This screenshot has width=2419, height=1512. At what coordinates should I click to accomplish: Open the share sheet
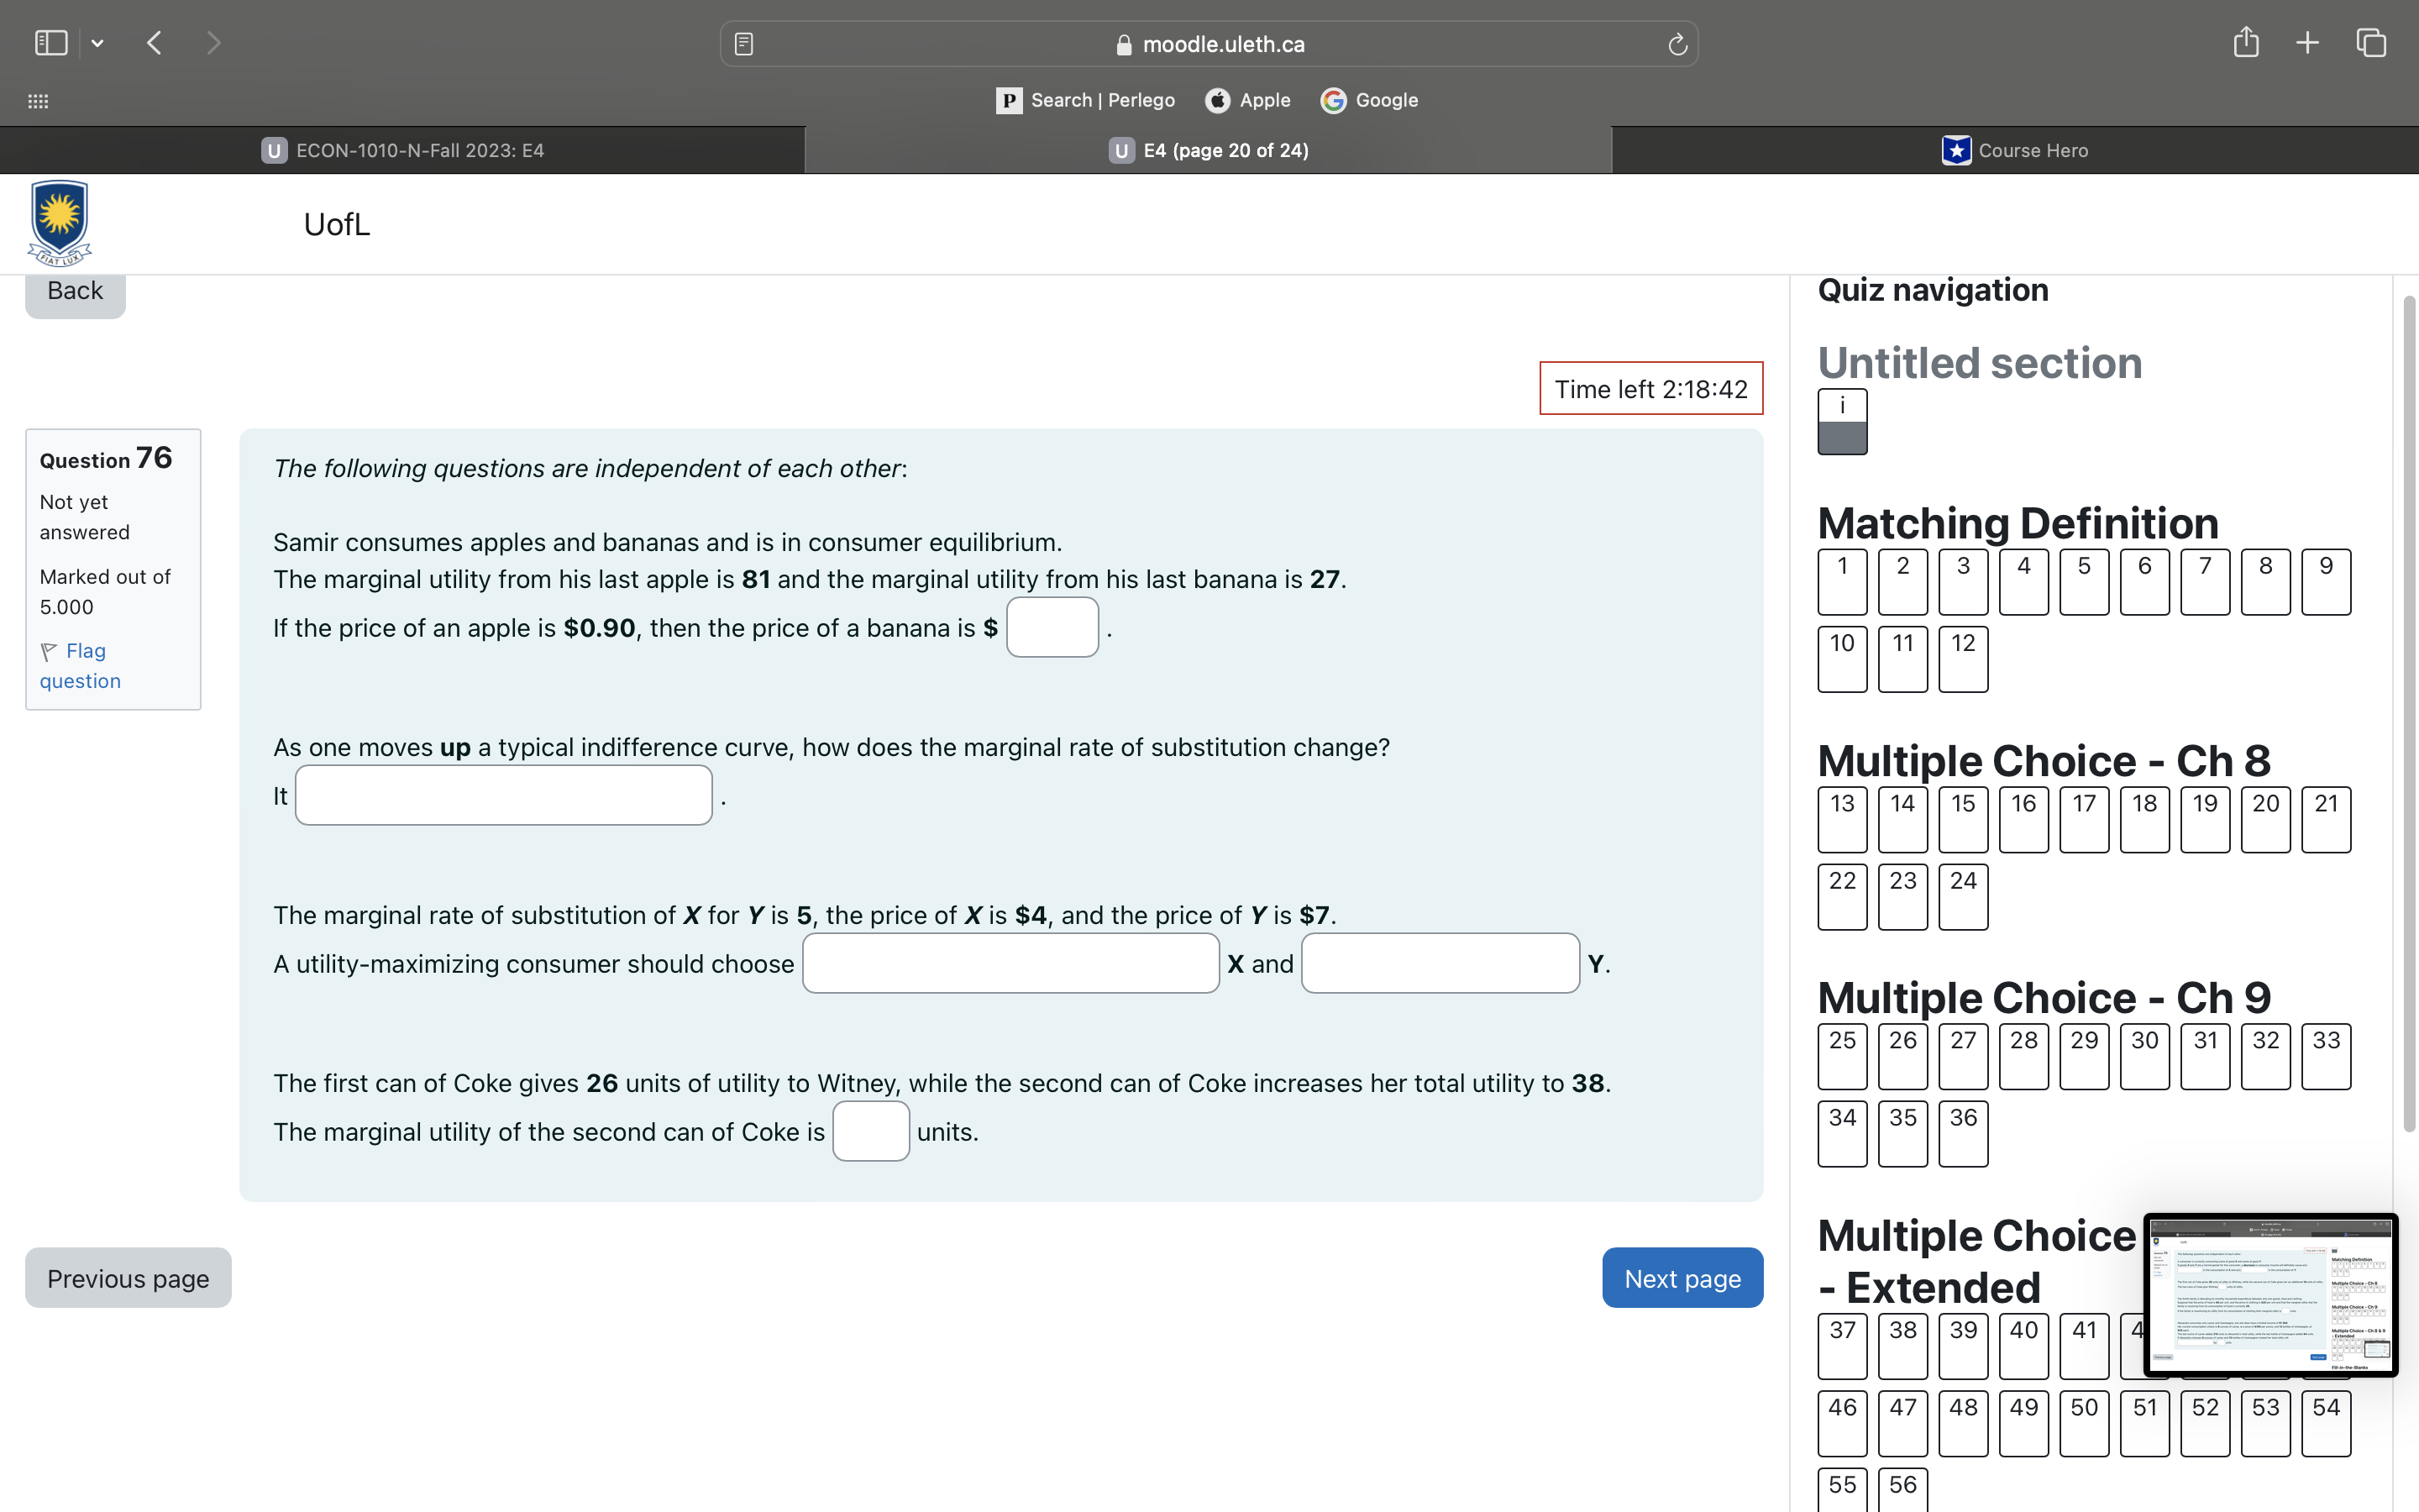coord(2246,43)
